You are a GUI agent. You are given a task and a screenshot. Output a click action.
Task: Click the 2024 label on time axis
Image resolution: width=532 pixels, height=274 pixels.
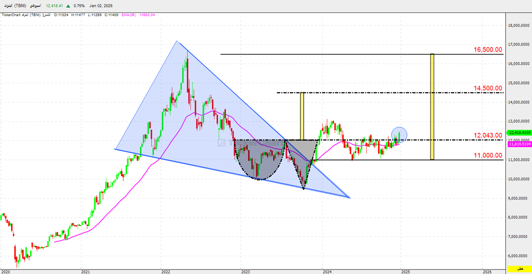coord(327,271)
